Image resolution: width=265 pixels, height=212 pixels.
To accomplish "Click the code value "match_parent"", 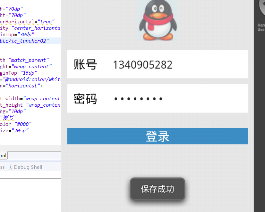I will 29,60.
